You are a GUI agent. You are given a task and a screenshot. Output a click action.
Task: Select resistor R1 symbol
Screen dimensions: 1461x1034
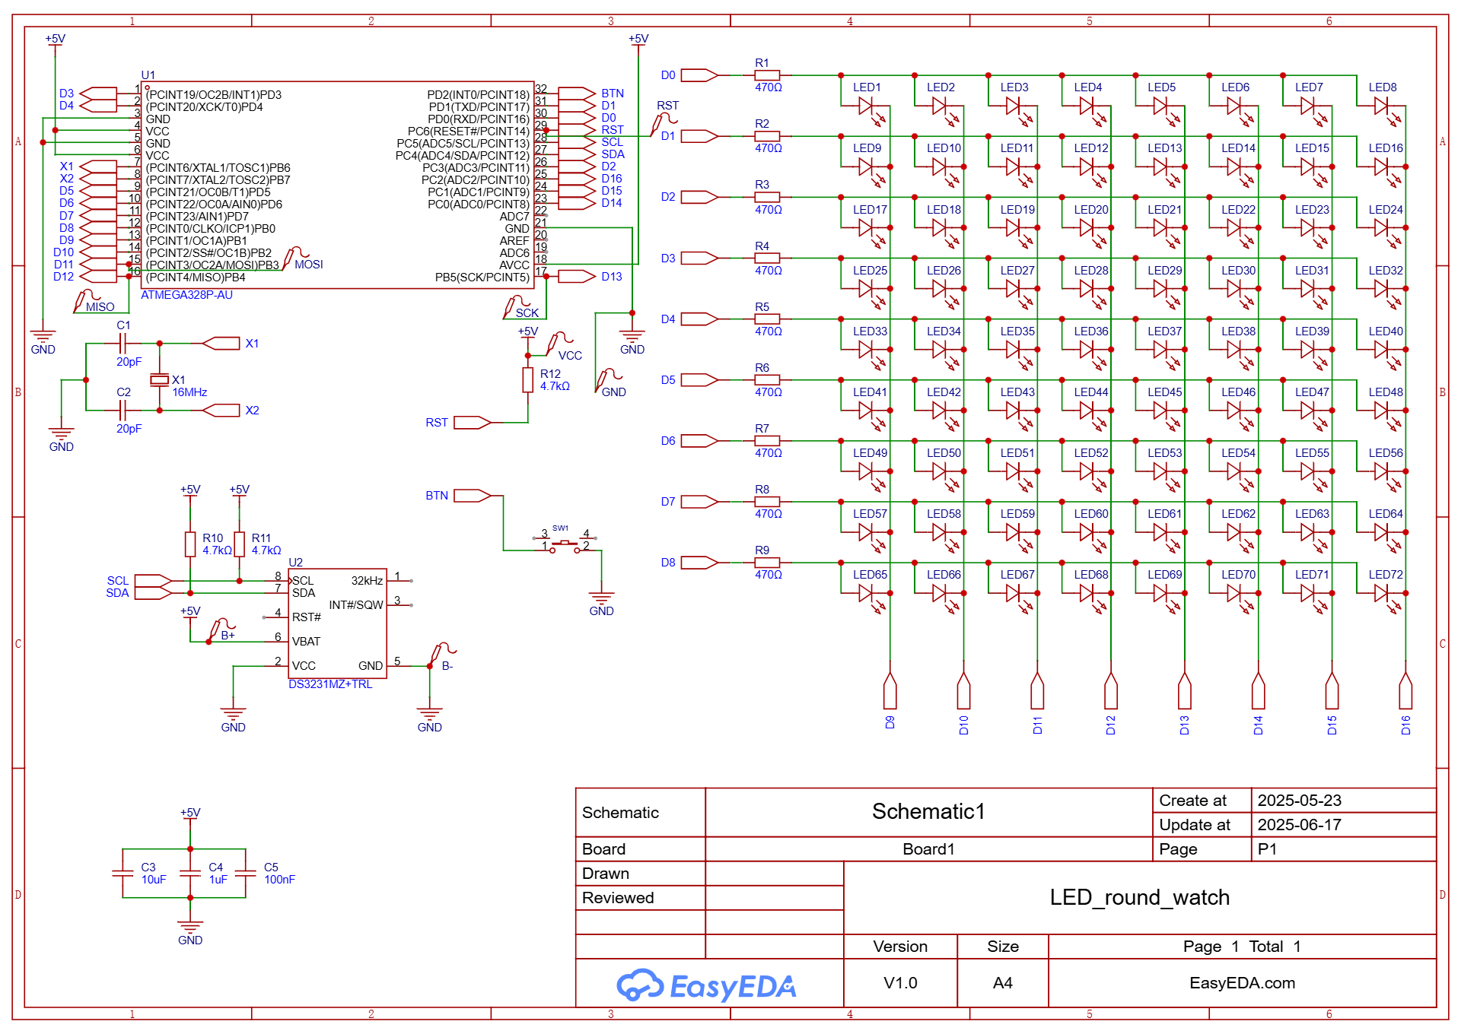click(x=767, y=75)
